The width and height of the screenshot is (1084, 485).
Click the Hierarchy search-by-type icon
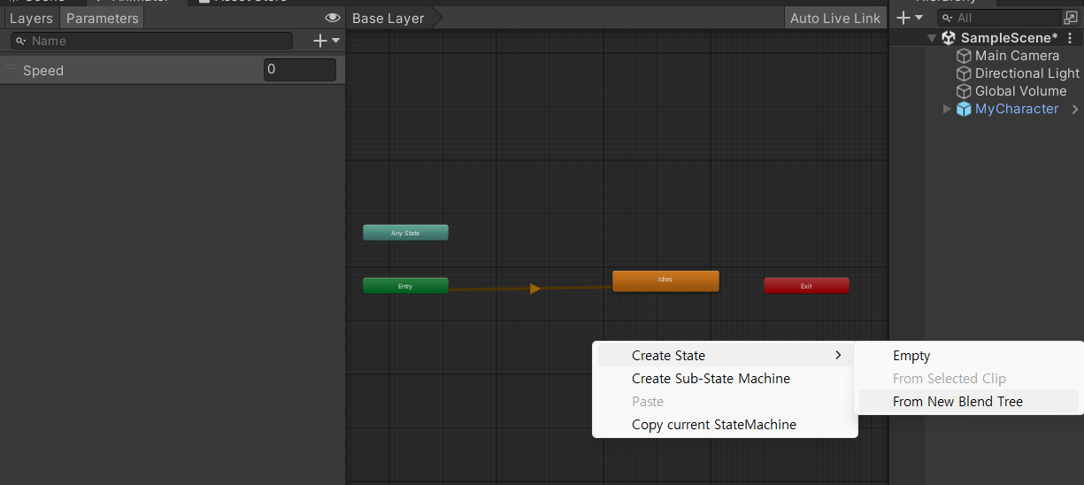pyautogui.click(x=1071, y=18)
